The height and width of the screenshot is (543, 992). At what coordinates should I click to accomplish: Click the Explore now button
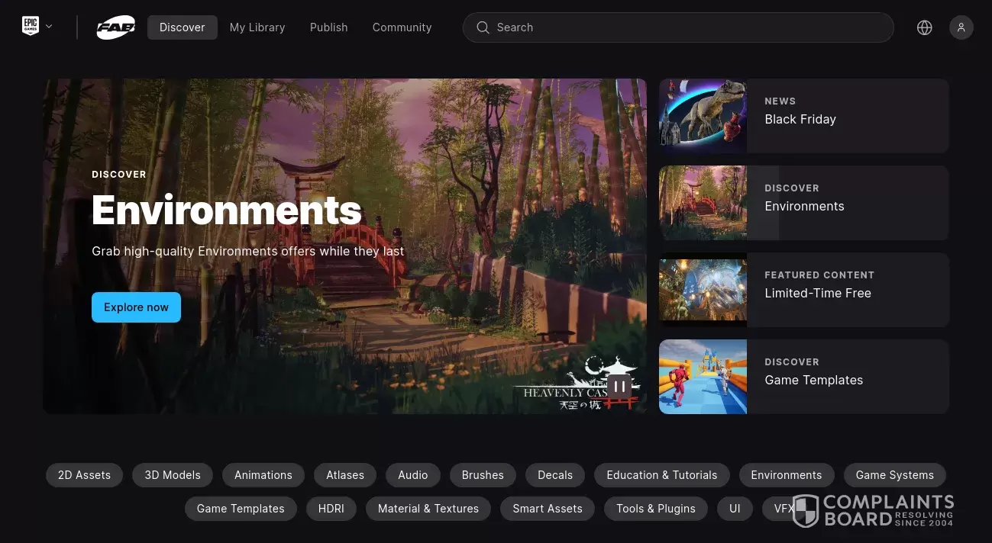[136, 307]
